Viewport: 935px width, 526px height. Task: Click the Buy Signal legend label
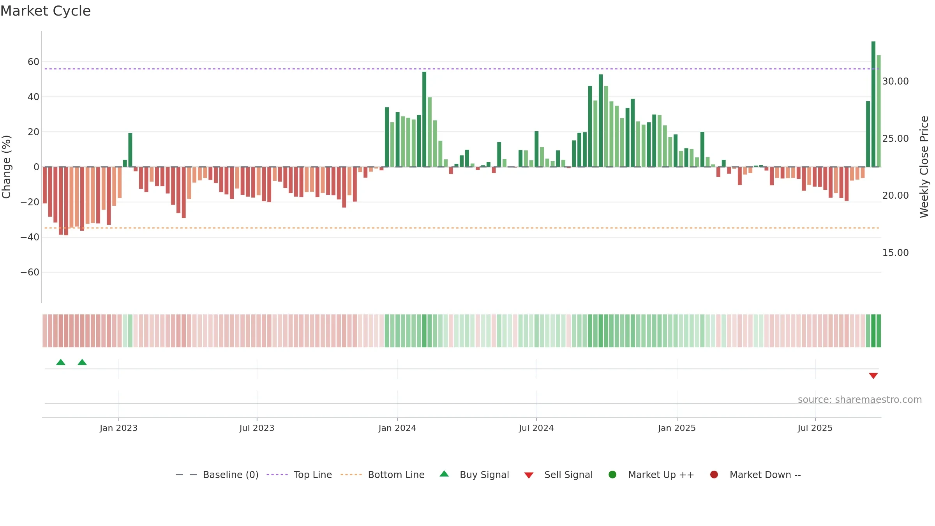(484, 475)
